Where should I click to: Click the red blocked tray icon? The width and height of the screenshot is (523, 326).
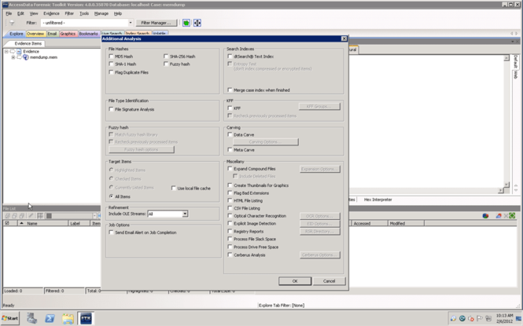click(471, 318)
